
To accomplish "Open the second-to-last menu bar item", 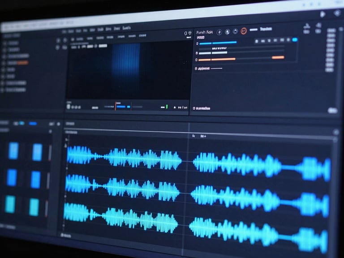I will (117, 29).
